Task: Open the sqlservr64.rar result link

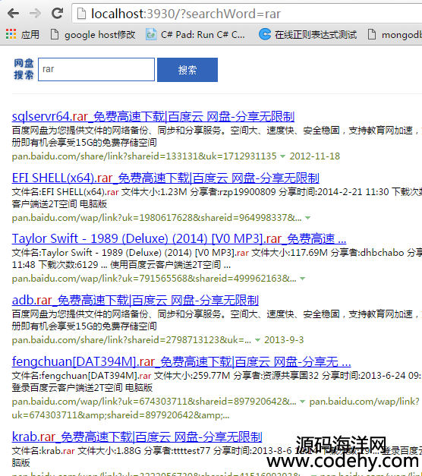Action: pyautogui.click(x=153, y=117)
